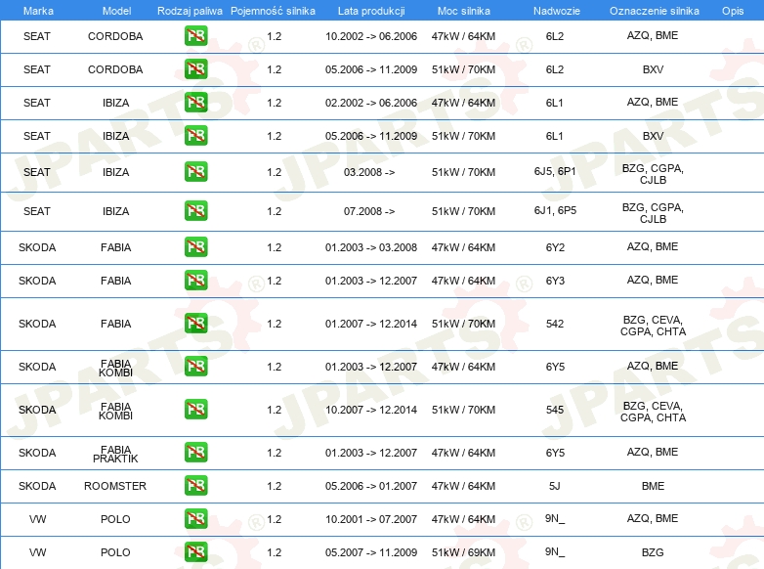Click the body code 5J
The image size is (764, 569).
click(x=555, y=486)
